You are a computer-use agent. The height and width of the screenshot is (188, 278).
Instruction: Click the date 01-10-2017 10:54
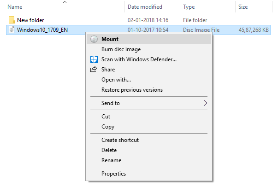pyautogui.click(x=148, y=30)
